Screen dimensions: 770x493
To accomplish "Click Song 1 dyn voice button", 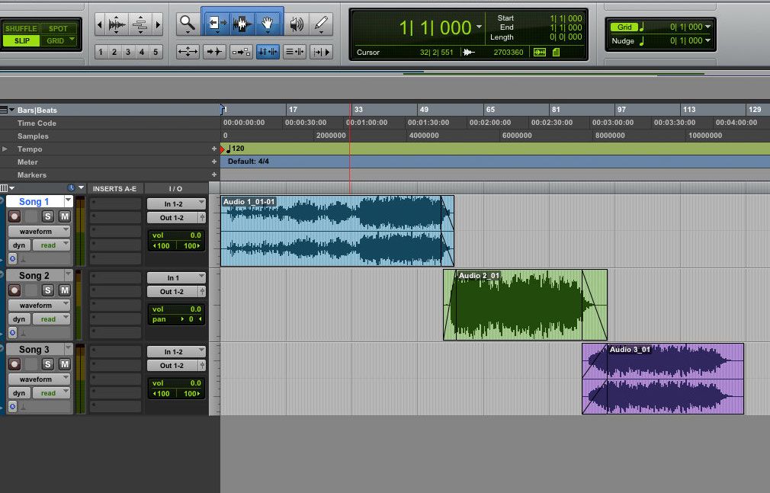I will click(x=19, y=245).
